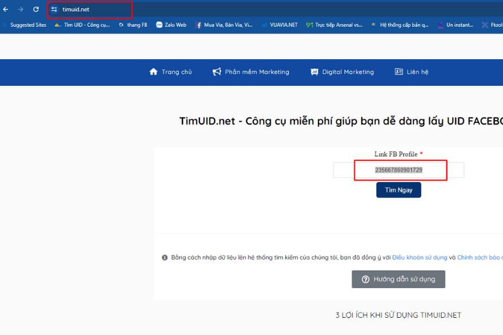The image size is (503, 335).
Task: Open the Điều khoản sử dụng link
Action: coord(419,257)
